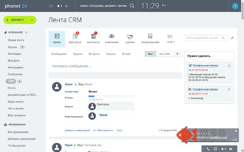Click responsible Юрий's avatar
This screenshot has width=244, height=152.
pyautogui.click(x=92, y=116)
